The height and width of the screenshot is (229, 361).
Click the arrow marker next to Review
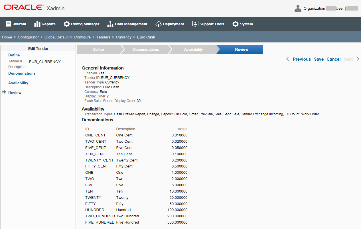(4, 92)
